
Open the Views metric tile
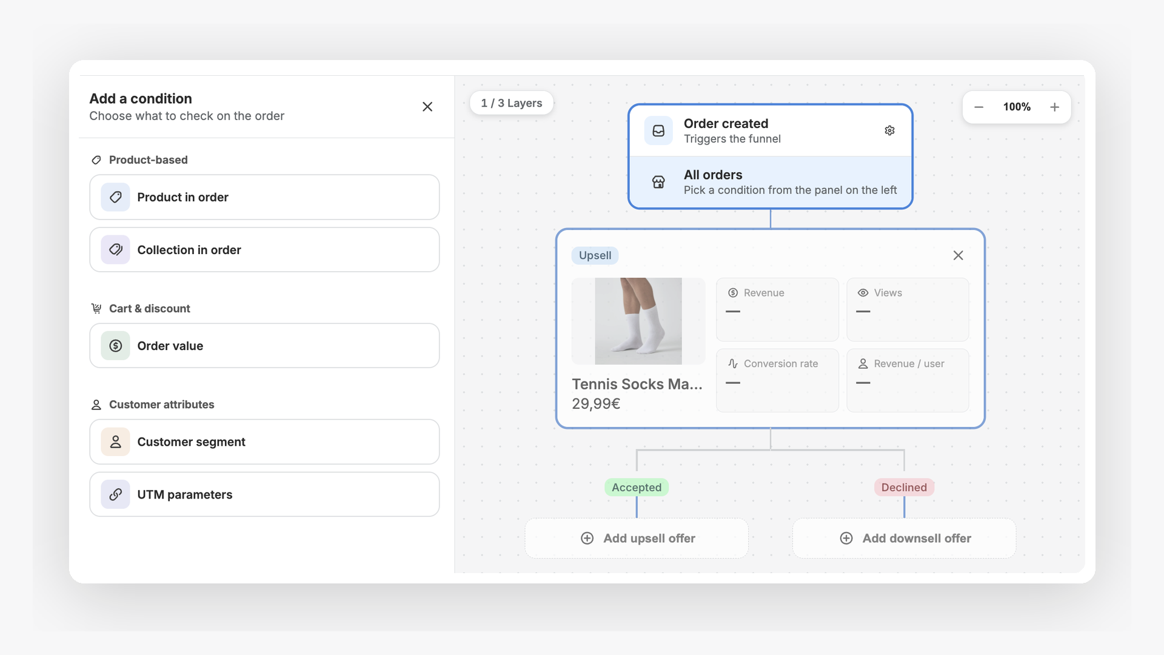(x=908, y=309)
